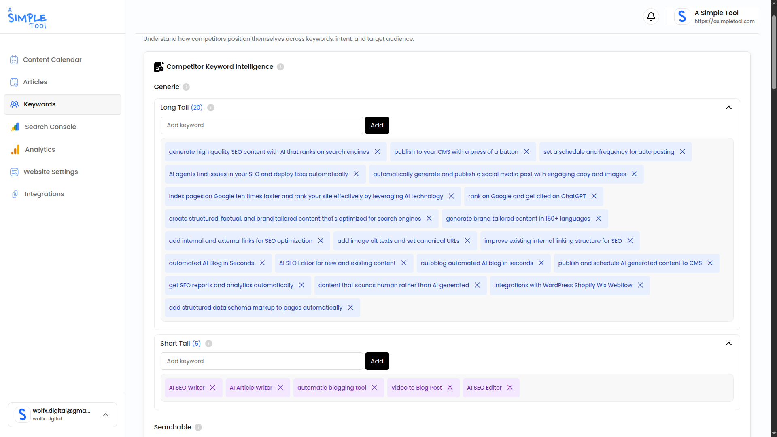Click the Competitor Keyword Intelligence document icon
This screenshot has width=777, height=437.
158,66
